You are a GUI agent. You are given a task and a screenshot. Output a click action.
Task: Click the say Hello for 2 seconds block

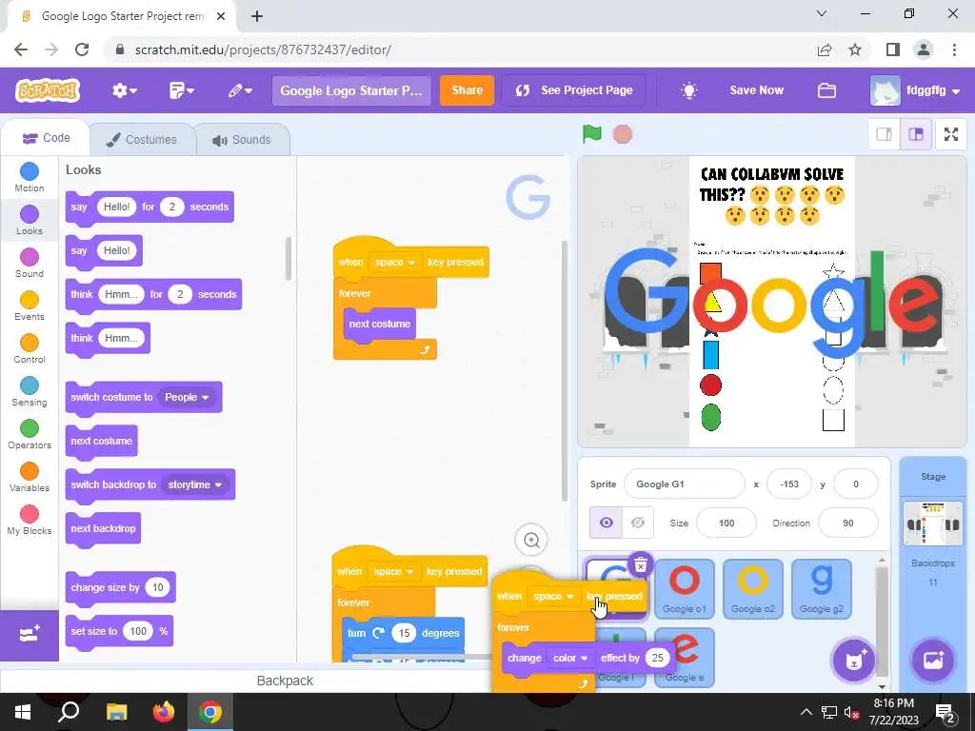point(149,207)
